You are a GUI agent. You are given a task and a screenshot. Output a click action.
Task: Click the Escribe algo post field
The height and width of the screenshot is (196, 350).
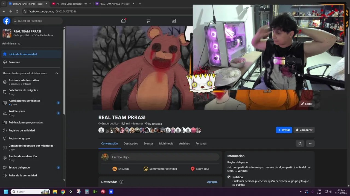point(165,157)
